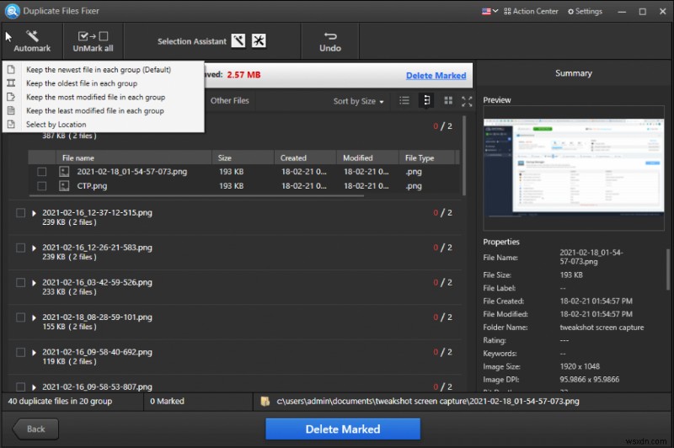The image size is (674, 448).
Task: Click the Delete Marked link
Action: coord(436,76)
